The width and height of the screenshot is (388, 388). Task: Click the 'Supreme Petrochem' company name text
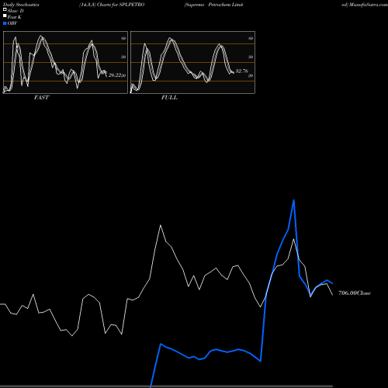(x=208, y=5)
